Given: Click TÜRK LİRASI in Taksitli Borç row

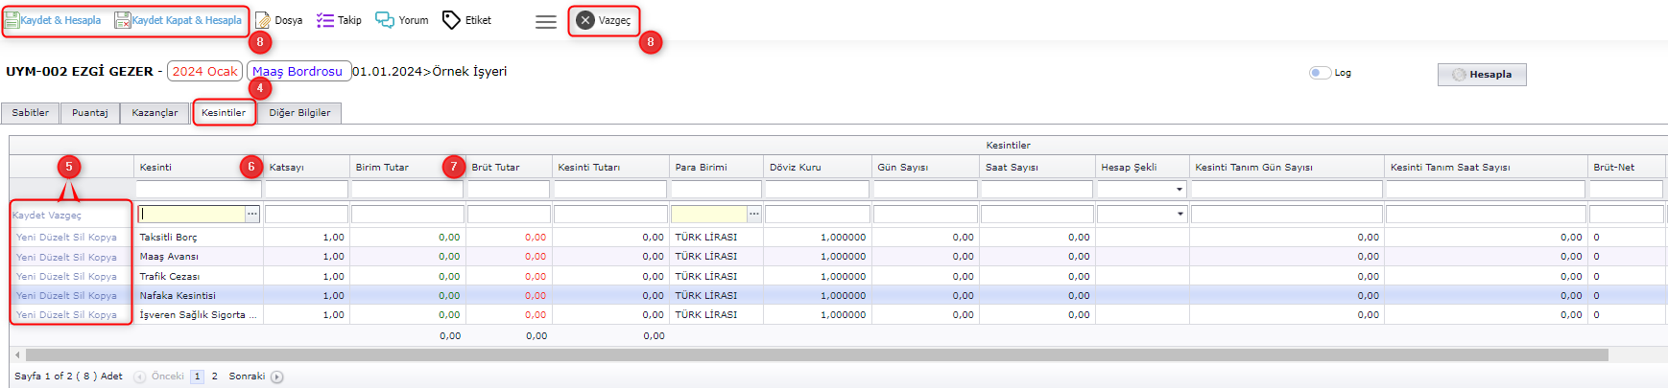Looking at the screenshot, I should pos(706,238).
